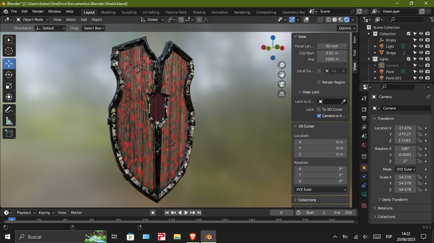Image resolution: width=434 pixels, height=243 pixels.
Task: Open the rotation Mode XYZ Euler dropdown
Action: point(406,169)
